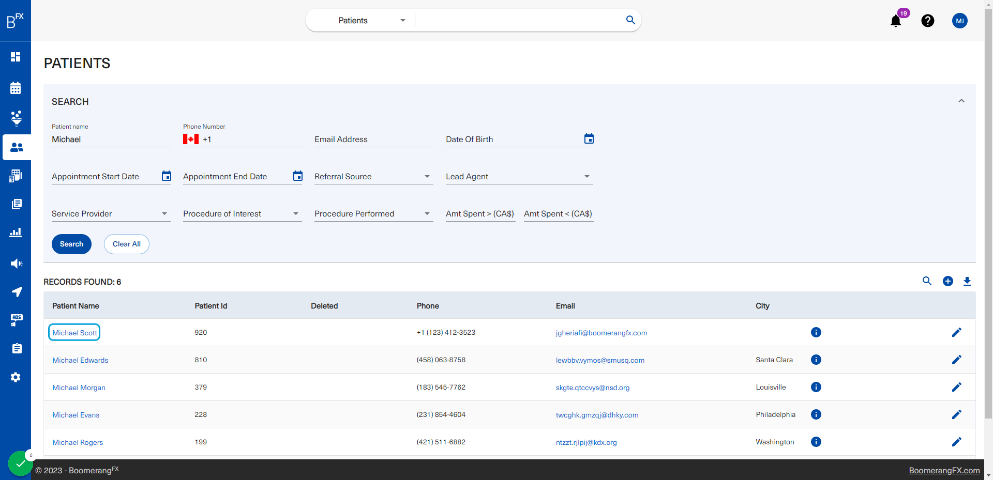993x480 pixels.
Task: Open the calendar sidebar icon
Action: point(16,88)
